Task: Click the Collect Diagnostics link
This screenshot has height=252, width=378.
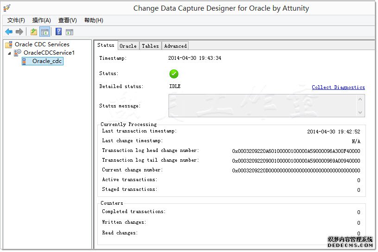Action: click(x=338, y=87)
